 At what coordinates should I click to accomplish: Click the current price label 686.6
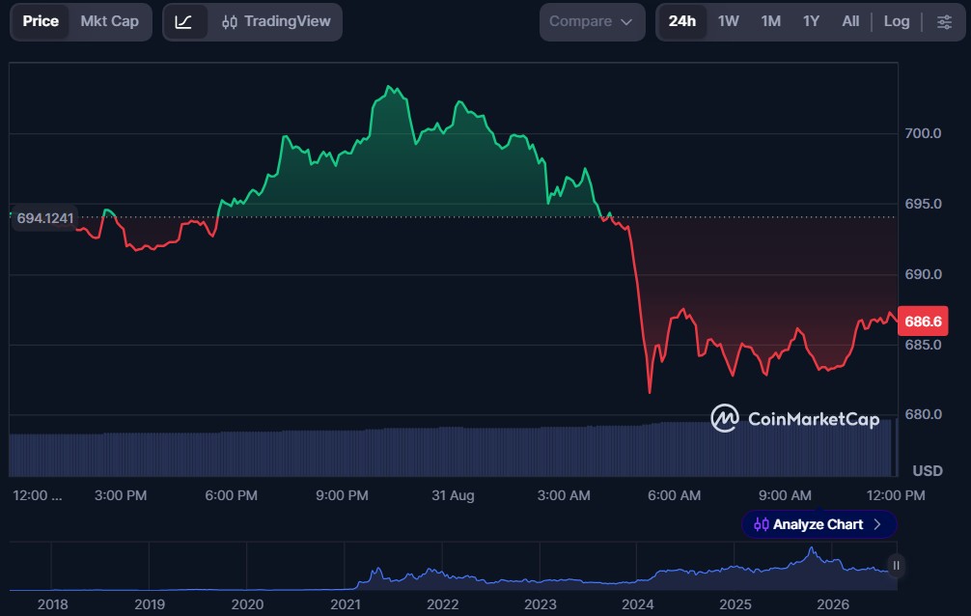tap(923, 321)
